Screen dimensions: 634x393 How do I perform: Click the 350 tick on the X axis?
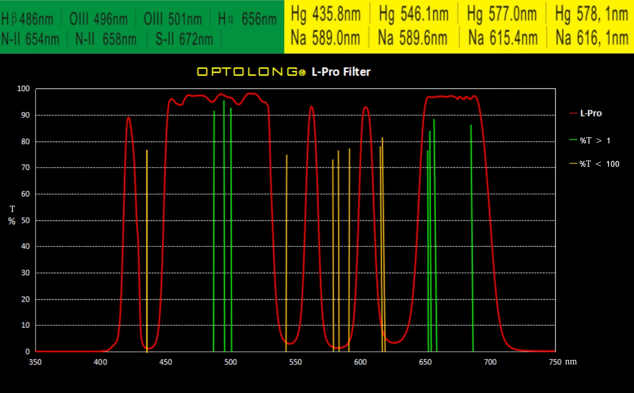[x=35, y=362]
